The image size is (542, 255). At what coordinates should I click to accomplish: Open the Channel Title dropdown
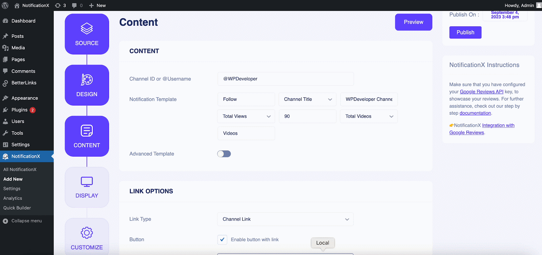308,99
